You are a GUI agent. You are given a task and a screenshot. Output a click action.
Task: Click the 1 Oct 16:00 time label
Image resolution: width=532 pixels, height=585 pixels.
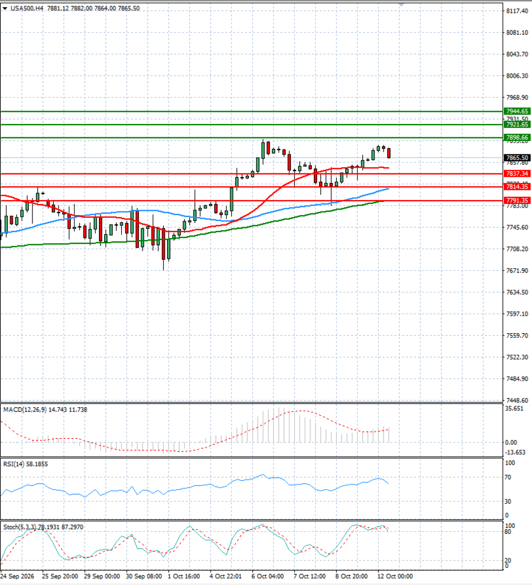click(x=184, y=576)
